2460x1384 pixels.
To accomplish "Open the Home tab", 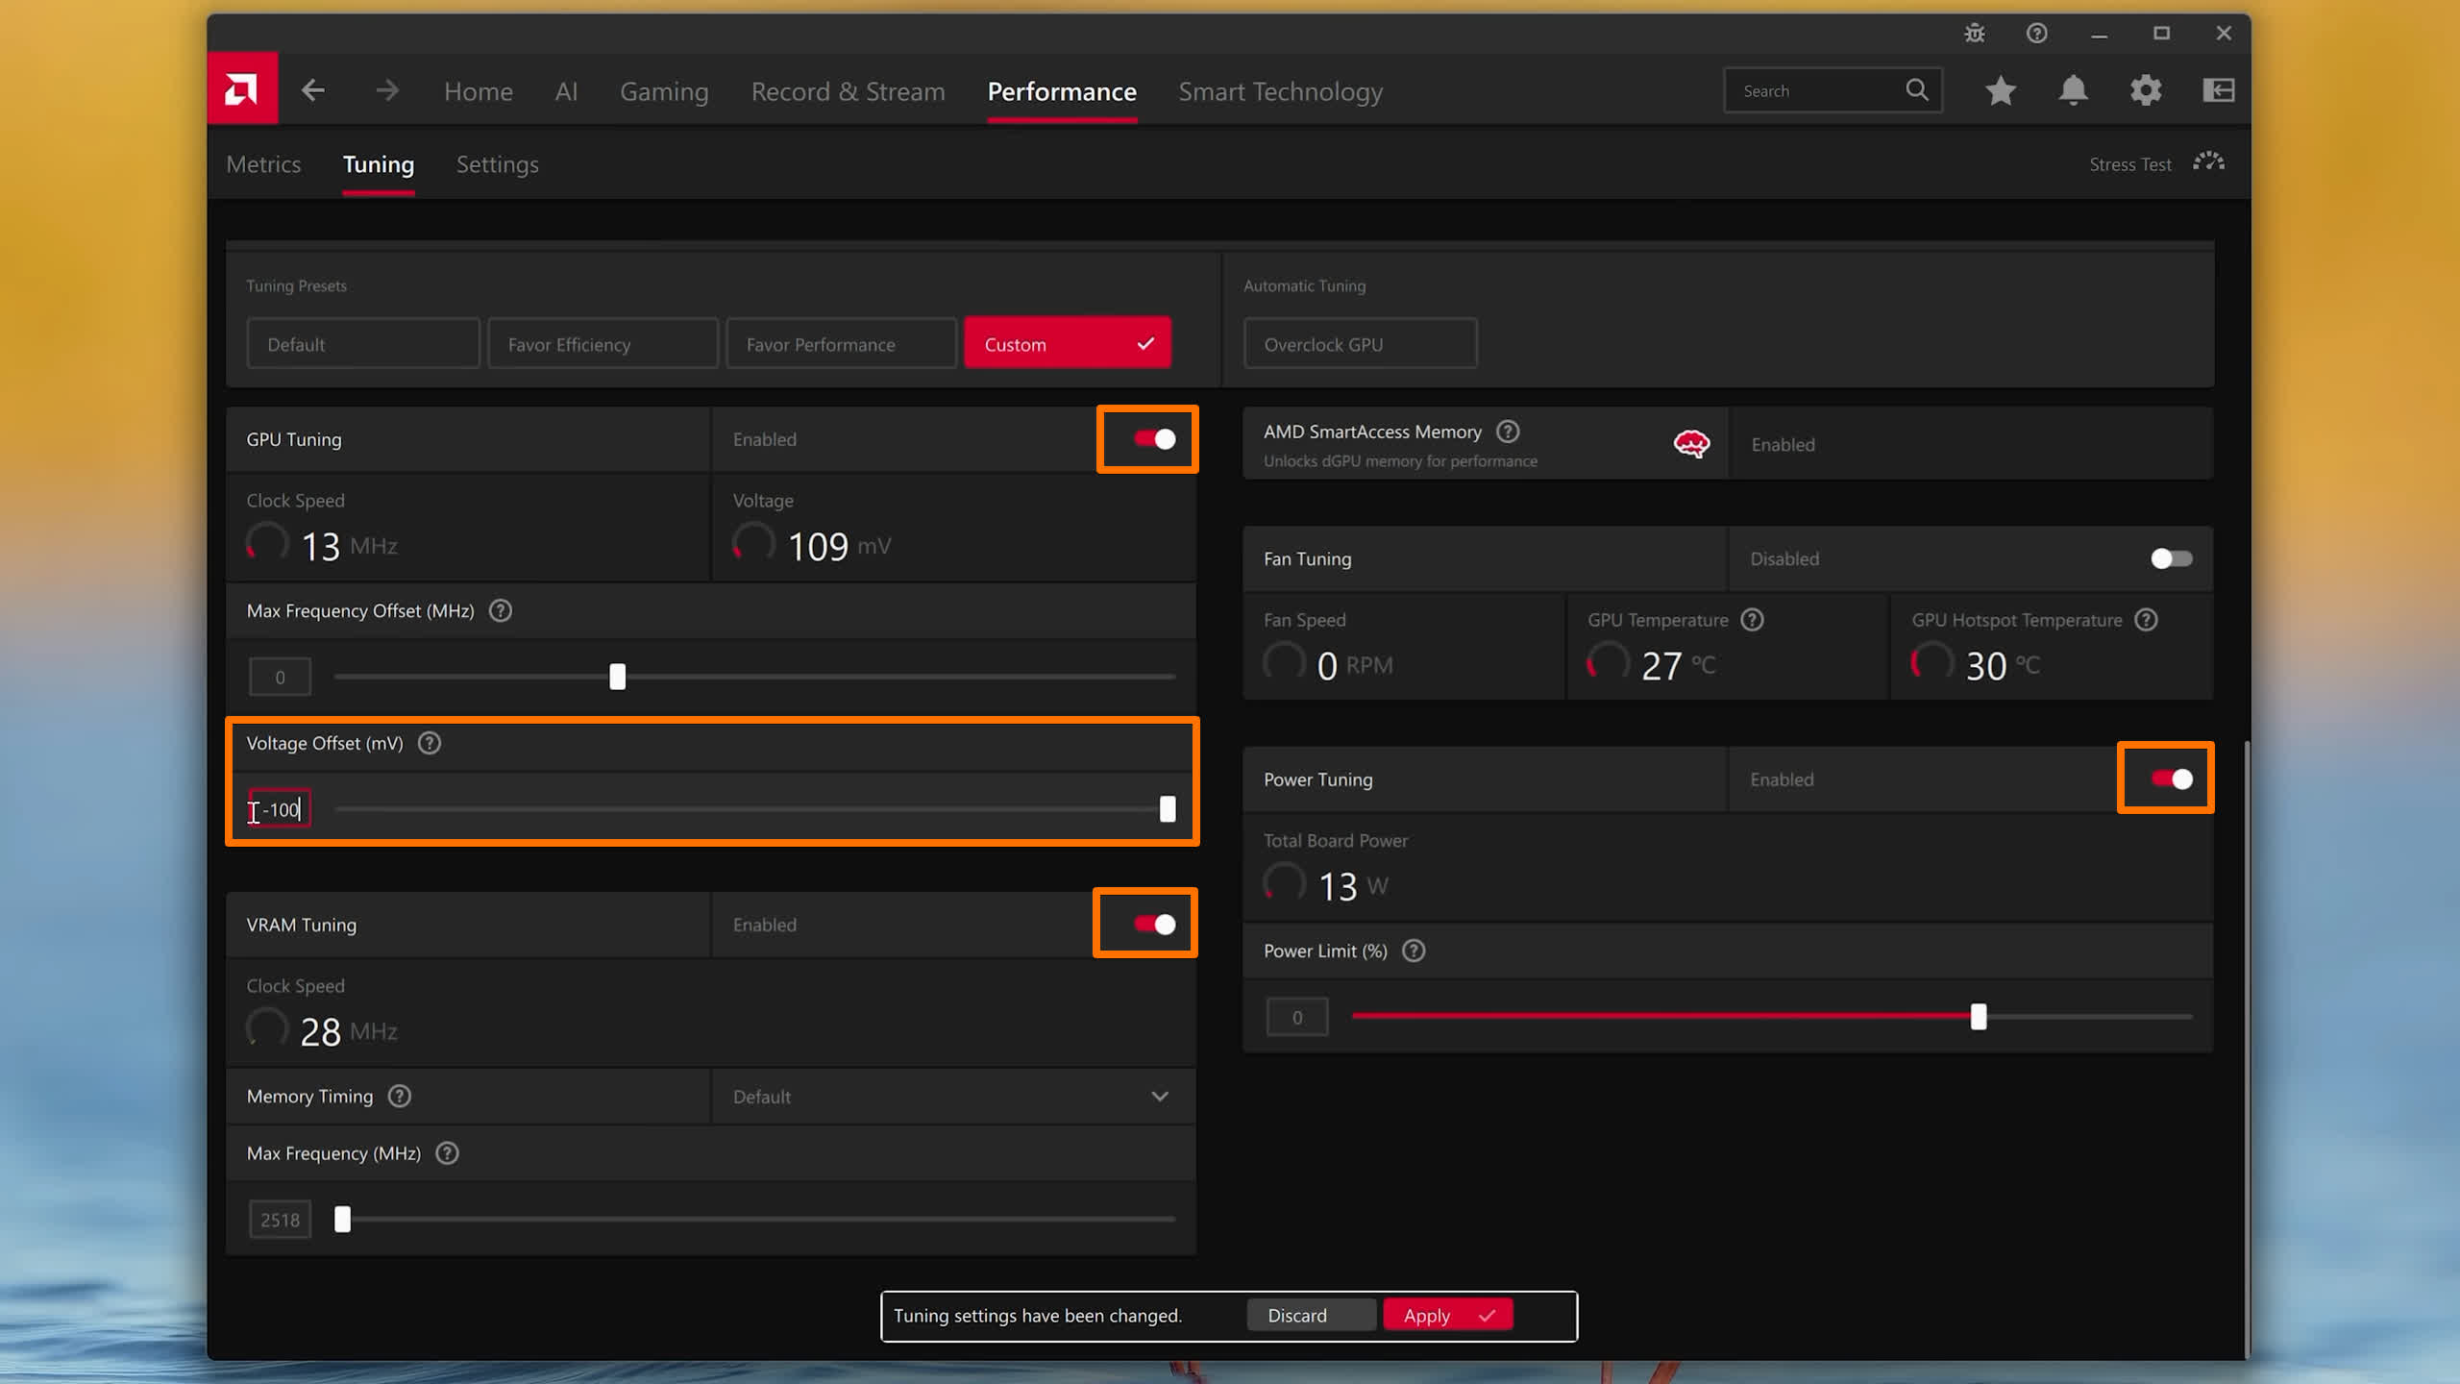I will coord(479,91).
